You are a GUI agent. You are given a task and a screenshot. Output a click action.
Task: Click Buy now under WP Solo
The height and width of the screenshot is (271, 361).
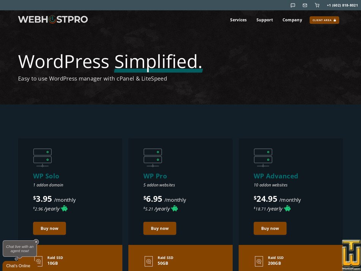pyautogui.click(x=49, y=228)
